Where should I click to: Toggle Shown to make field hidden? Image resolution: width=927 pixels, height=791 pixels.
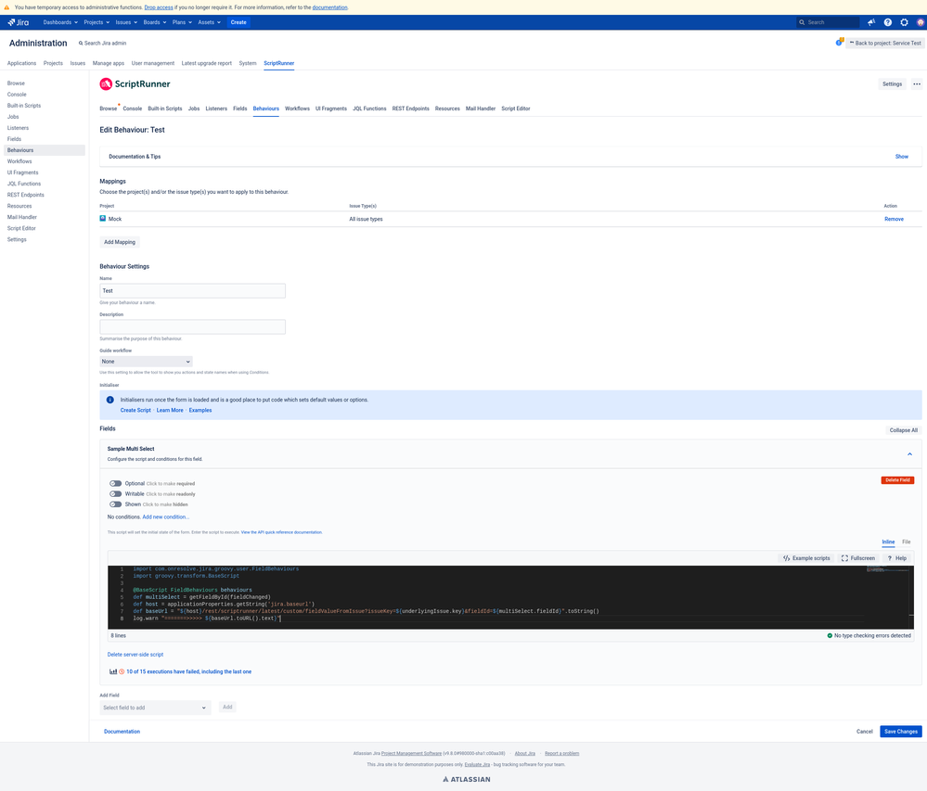point(114,505)
